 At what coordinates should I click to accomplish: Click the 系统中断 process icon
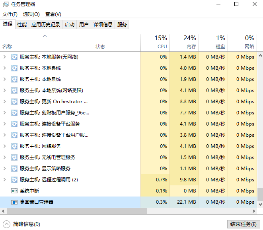coord(14,191)
